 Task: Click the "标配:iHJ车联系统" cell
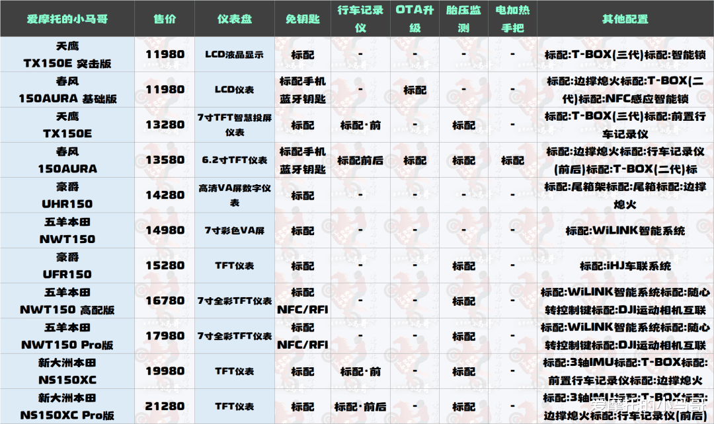click(625, 265)
